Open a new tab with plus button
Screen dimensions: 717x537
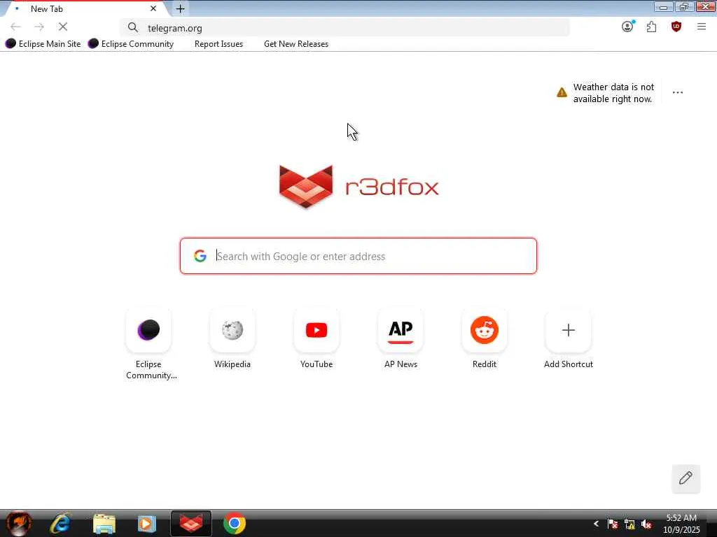pyautogui.click(x=180, y=8)
